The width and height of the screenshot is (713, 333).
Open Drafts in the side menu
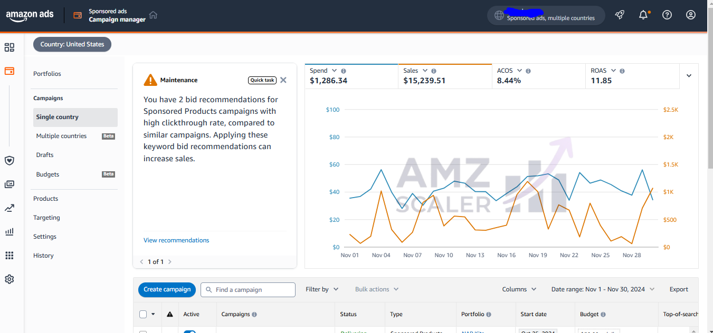pyautogui.click(x=45, y=155)
